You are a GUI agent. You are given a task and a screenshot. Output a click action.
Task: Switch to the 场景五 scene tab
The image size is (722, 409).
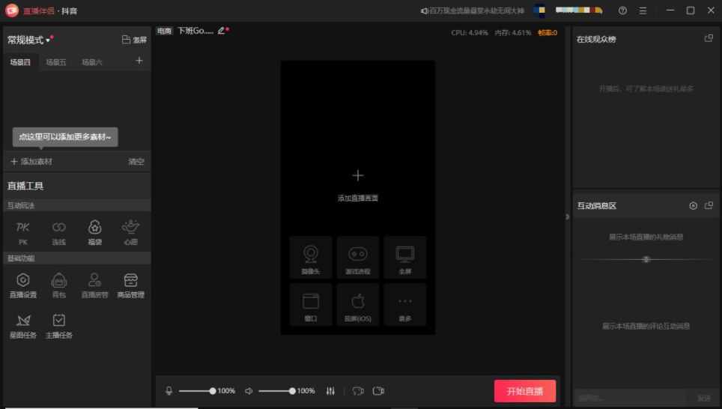point(56,62)
